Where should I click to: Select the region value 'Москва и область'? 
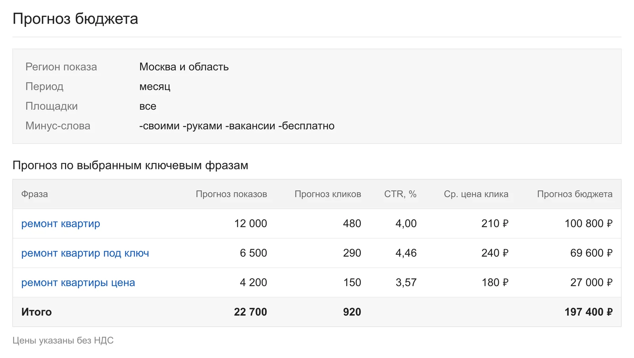(x=184, y=67)
